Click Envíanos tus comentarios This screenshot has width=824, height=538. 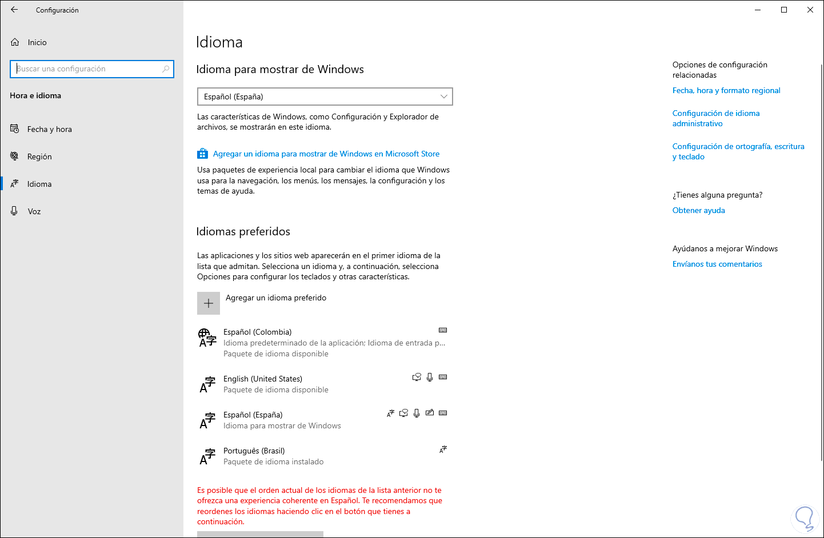pos(717,264)
